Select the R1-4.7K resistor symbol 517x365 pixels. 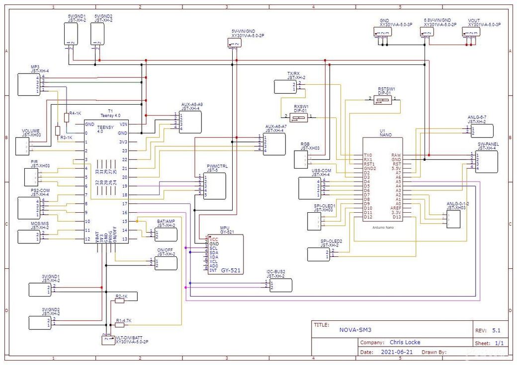(119, 325)
